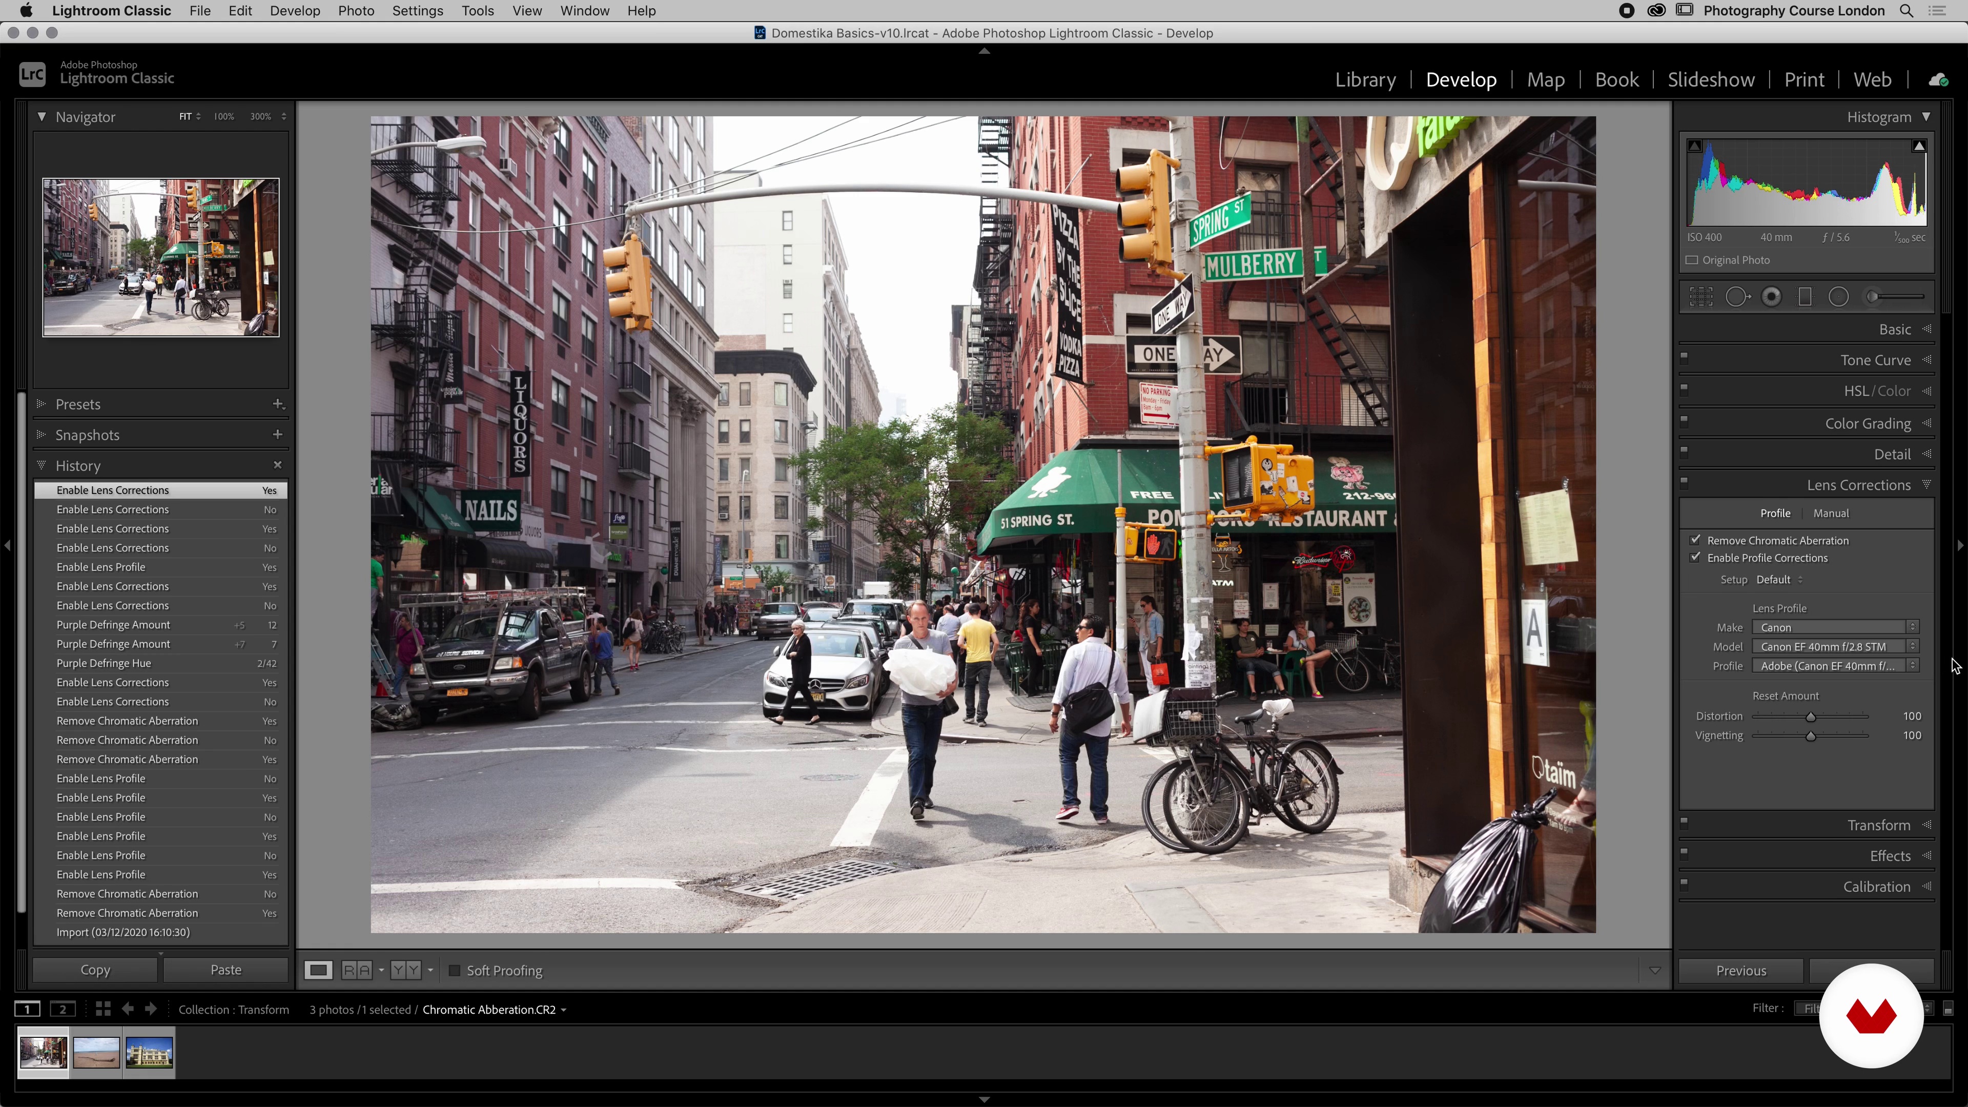Select the Spot Removal tool
Screen dimensions: 1968x1107
click(1737, 296)
